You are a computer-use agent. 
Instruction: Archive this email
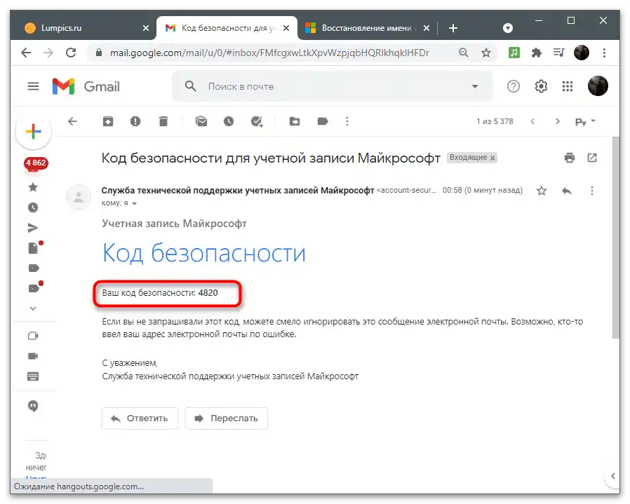click(107, 121)
